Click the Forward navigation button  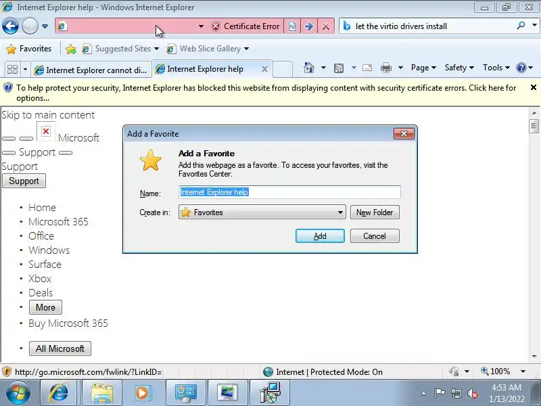(30, 26)
